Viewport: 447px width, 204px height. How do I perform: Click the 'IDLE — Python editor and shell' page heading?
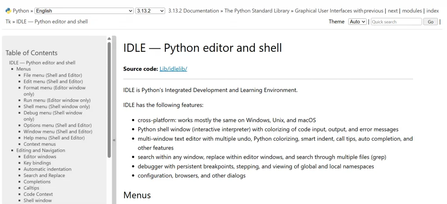[203, 48]
